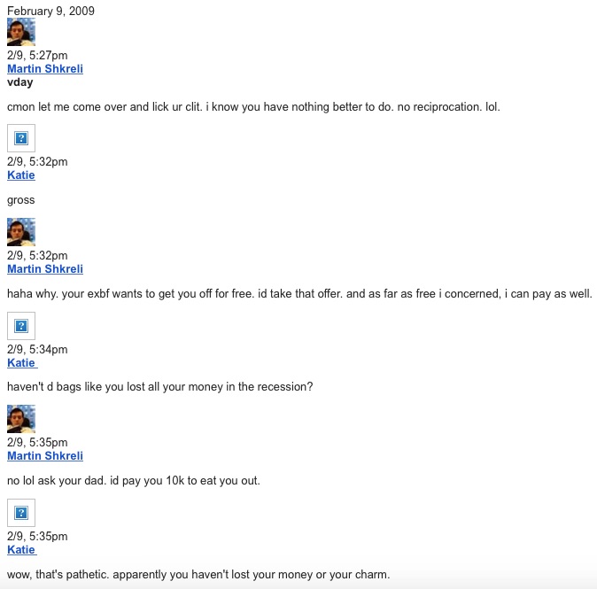Click the 2/9, 5:34pm timestamp
Image resolution: width=597 pixels, height=589 pixels.
tap(37, 350)
